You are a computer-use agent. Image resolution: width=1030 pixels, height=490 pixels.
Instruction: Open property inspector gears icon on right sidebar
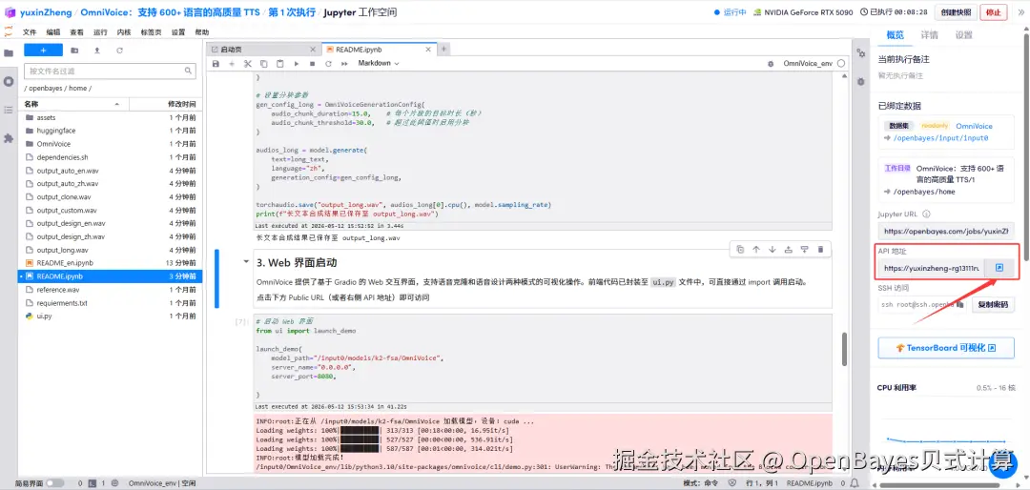click(860, 53)
